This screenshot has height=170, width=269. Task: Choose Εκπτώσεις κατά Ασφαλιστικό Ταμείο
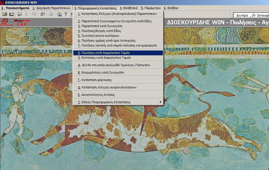[118, 58]
